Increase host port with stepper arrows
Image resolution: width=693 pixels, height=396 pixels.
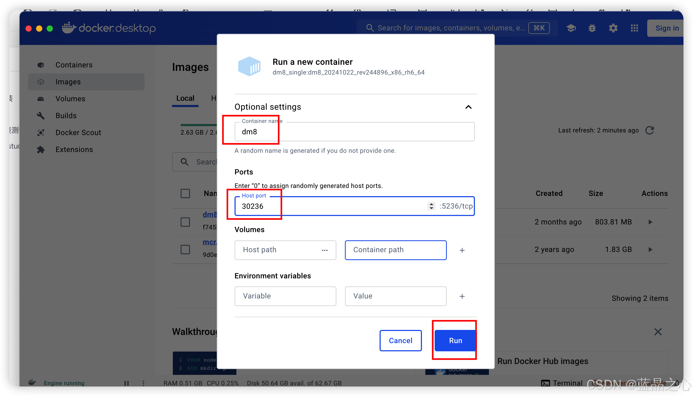[431, 204]
